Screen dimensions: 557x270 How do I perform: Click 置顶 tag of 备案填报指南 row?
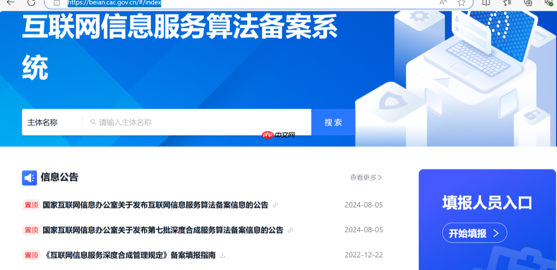31,255
